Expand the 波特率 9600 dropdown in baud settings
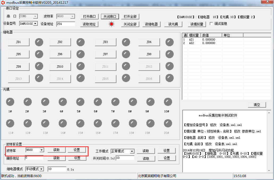The width and height of the screenshot is (274, 180). point(41,150)
